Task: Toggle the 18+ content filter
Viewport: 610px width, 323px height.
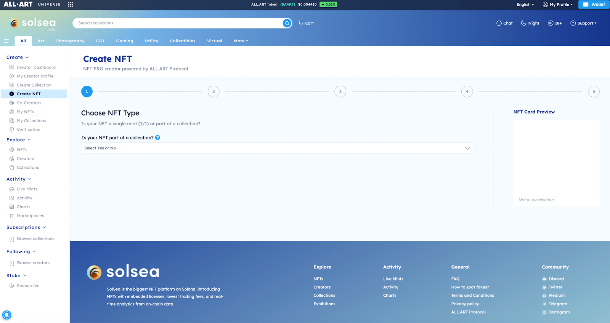Action: click(555, 23)
